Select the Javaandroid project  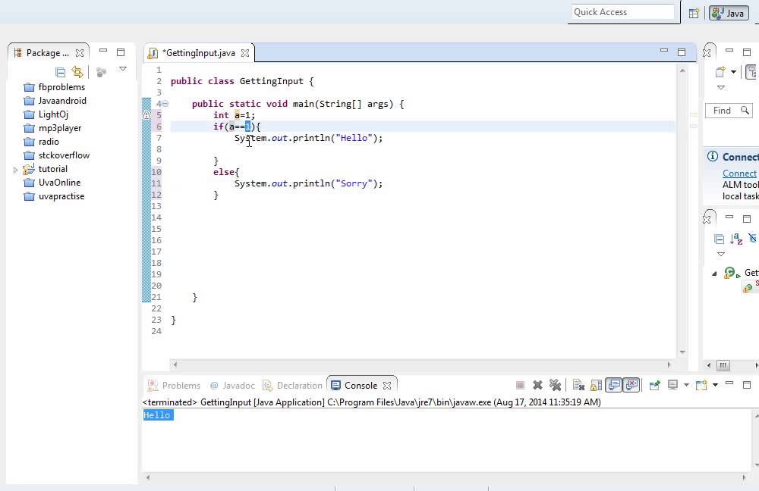55,101
